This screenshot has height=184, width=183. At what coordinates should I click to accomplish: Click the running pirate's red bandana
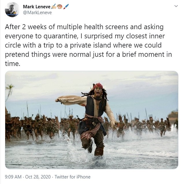pos(98,86)
